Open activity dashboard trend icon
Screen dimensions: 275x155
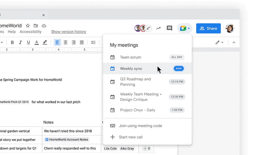[158, 28]
